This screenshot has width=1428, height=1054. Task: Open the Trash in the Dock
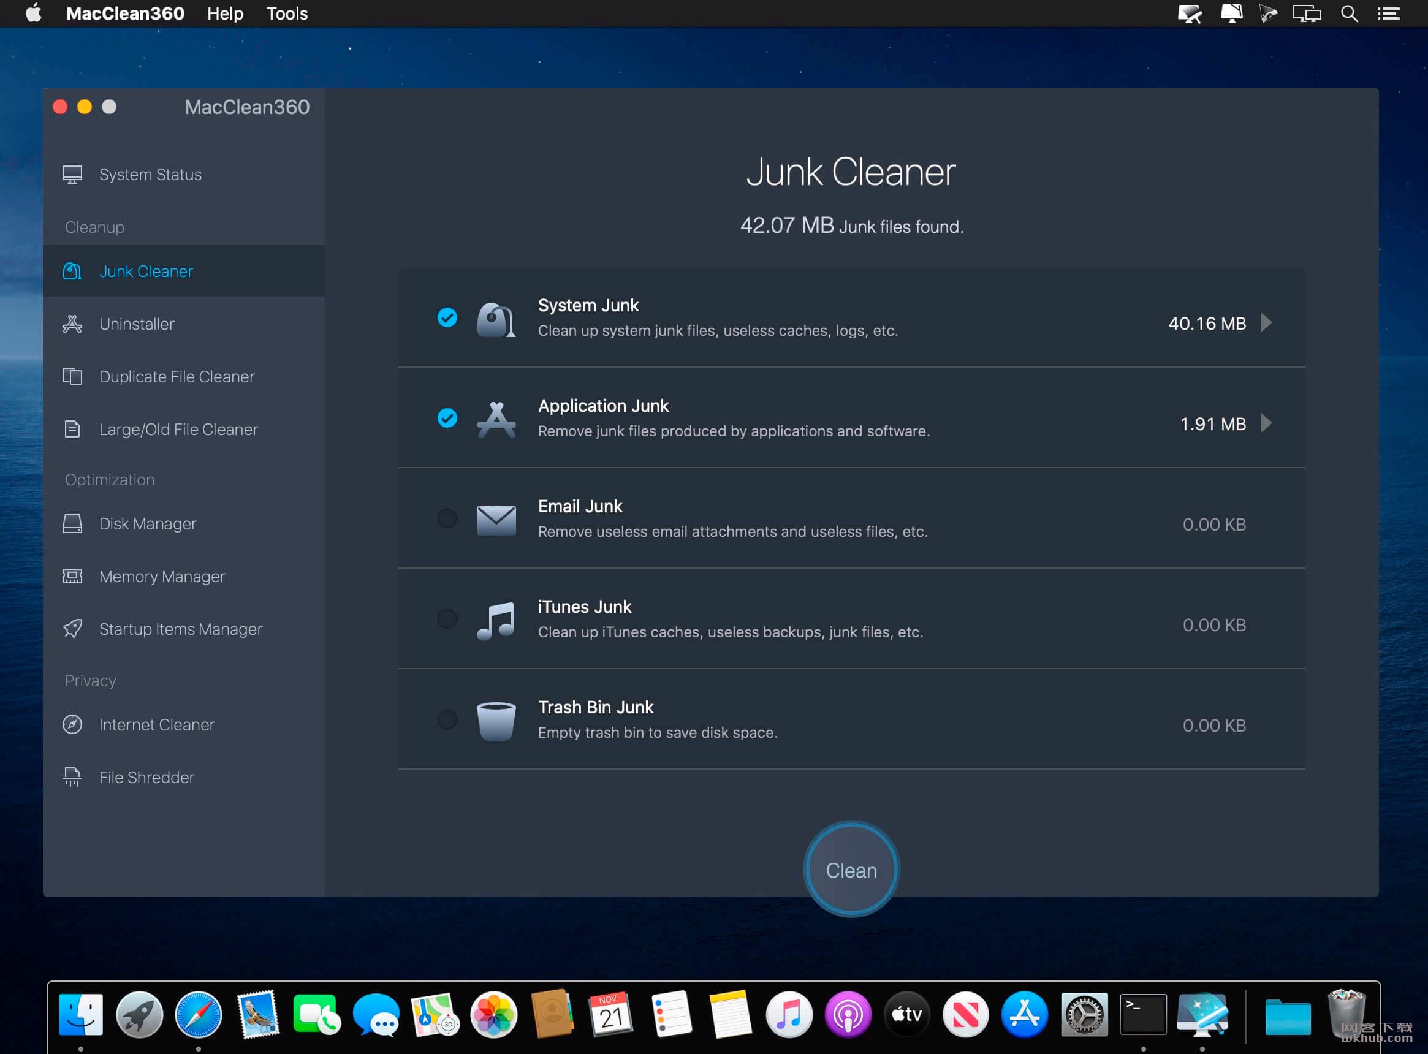click(x=1346, y=1013)
